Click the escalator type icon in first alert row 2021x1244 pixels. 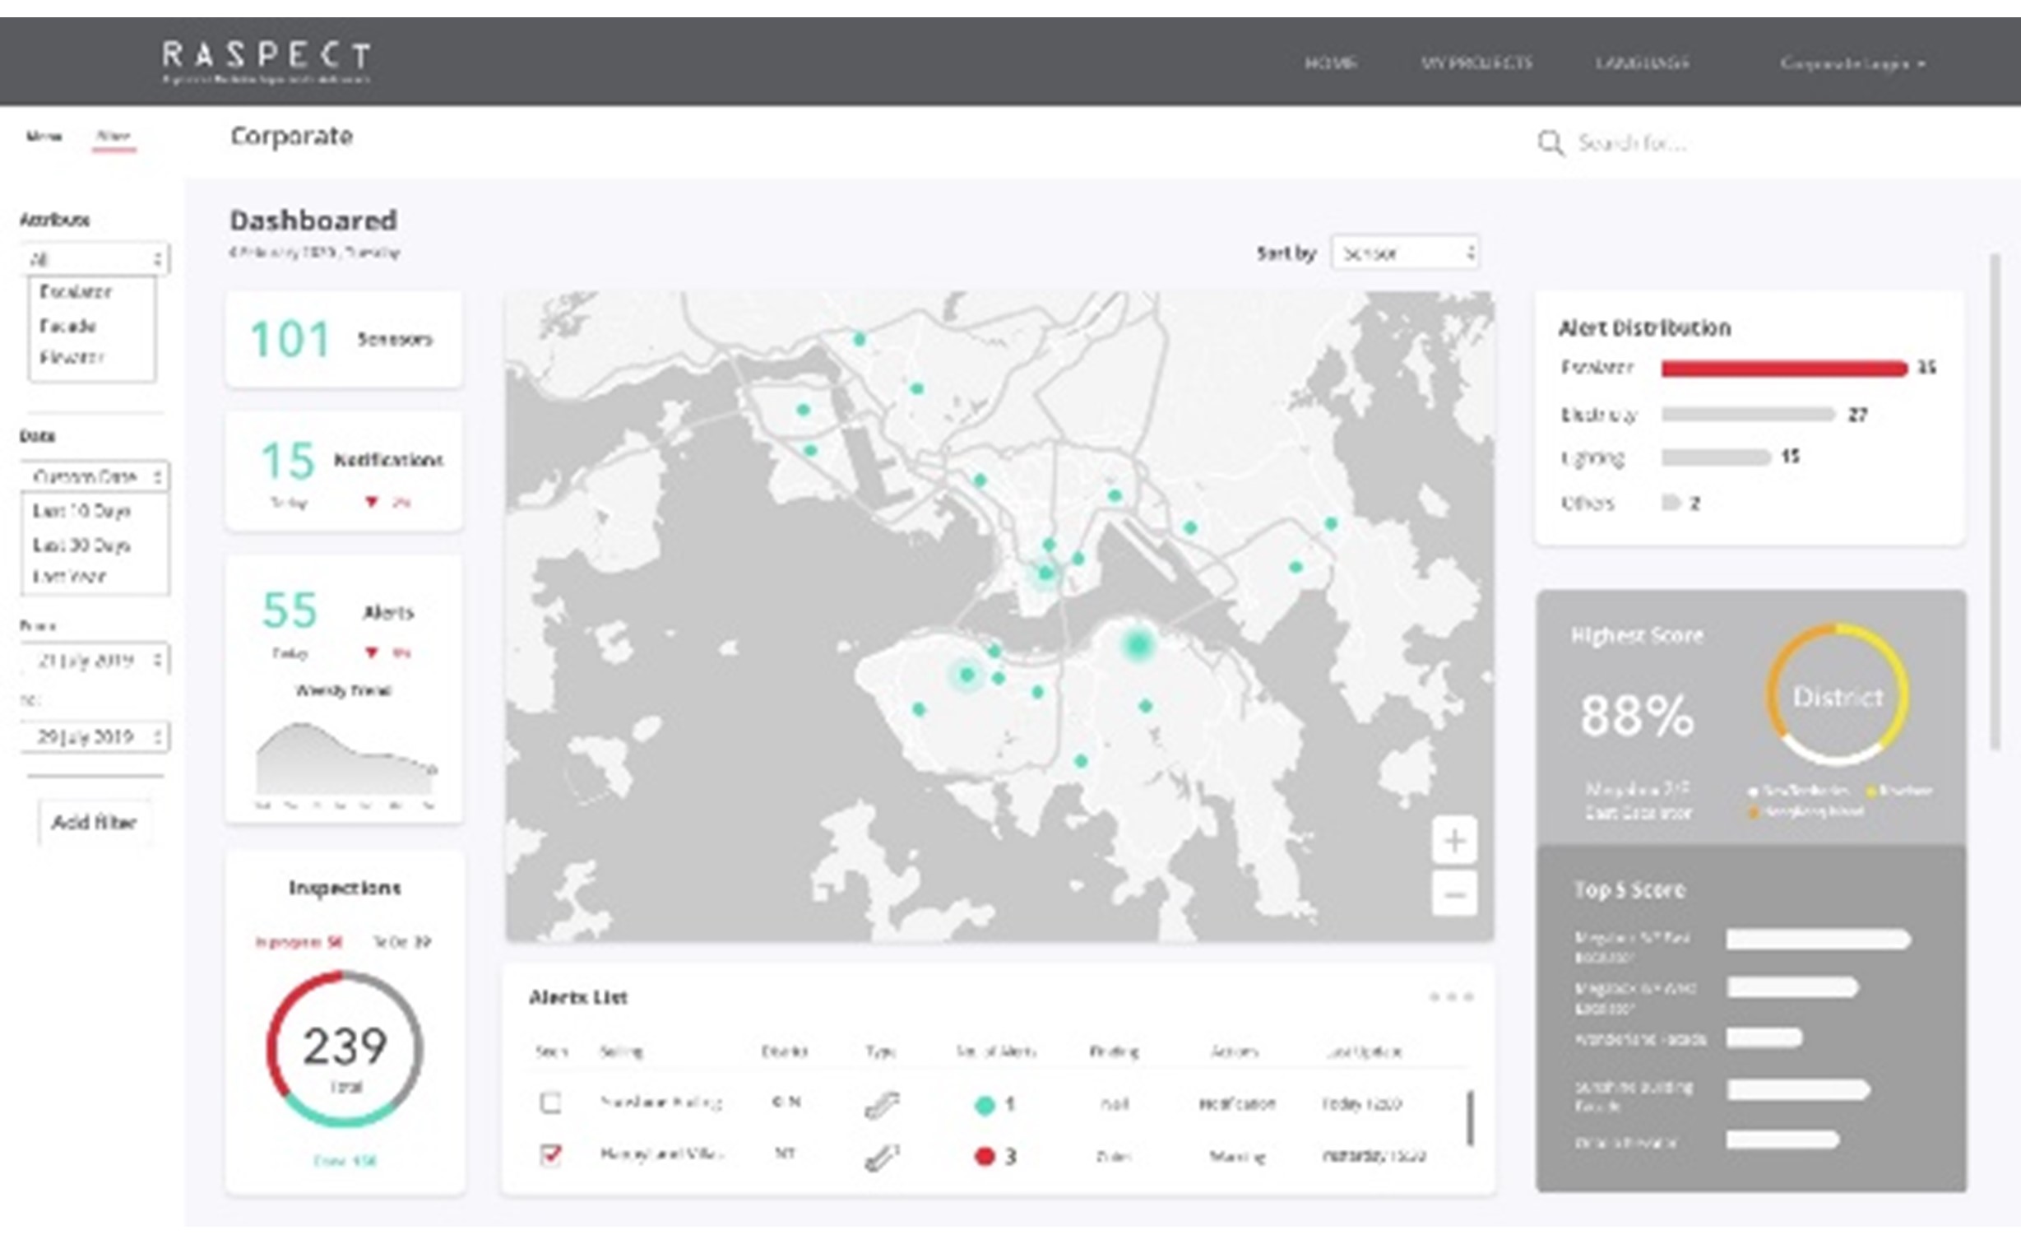882,1104
